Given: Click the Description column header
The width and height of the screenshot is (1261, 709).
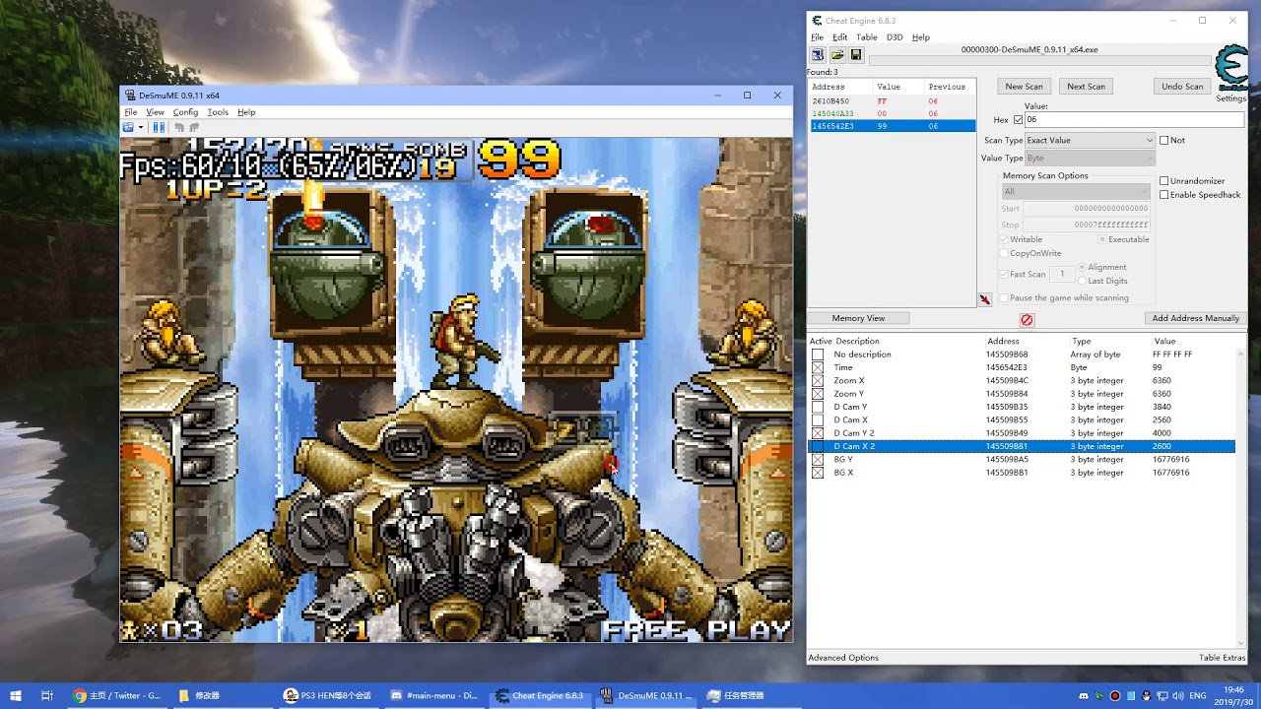Looking at the screenshot, I should [x=857, y=342].
